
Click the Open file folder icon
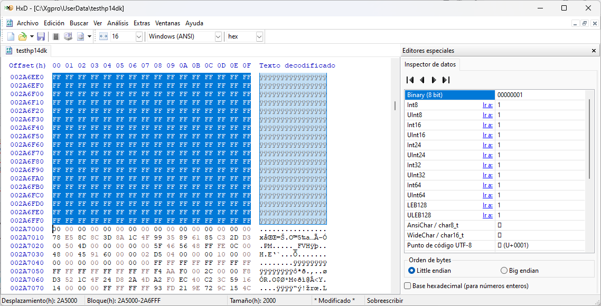pos(22,36)
